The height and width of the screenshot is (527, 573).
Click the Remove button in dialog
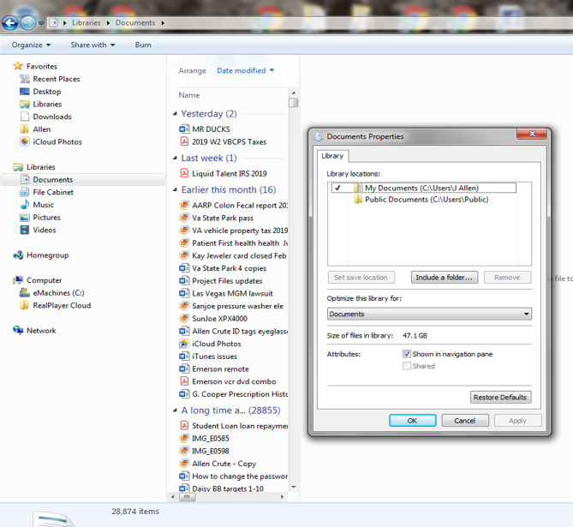click(x=507, y=278)
